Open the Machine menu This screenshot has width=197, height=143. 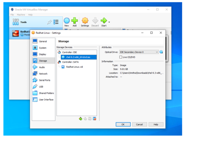(21, 15)
